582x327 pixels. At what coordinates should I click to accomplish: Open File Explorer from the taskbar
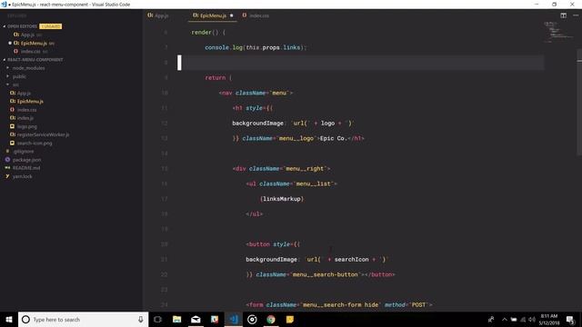point(176,319)
